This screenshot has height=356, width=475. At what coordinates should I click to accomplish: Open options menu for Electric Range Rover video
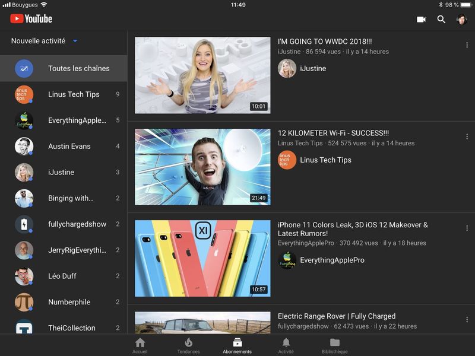click(x=467, y=319)
